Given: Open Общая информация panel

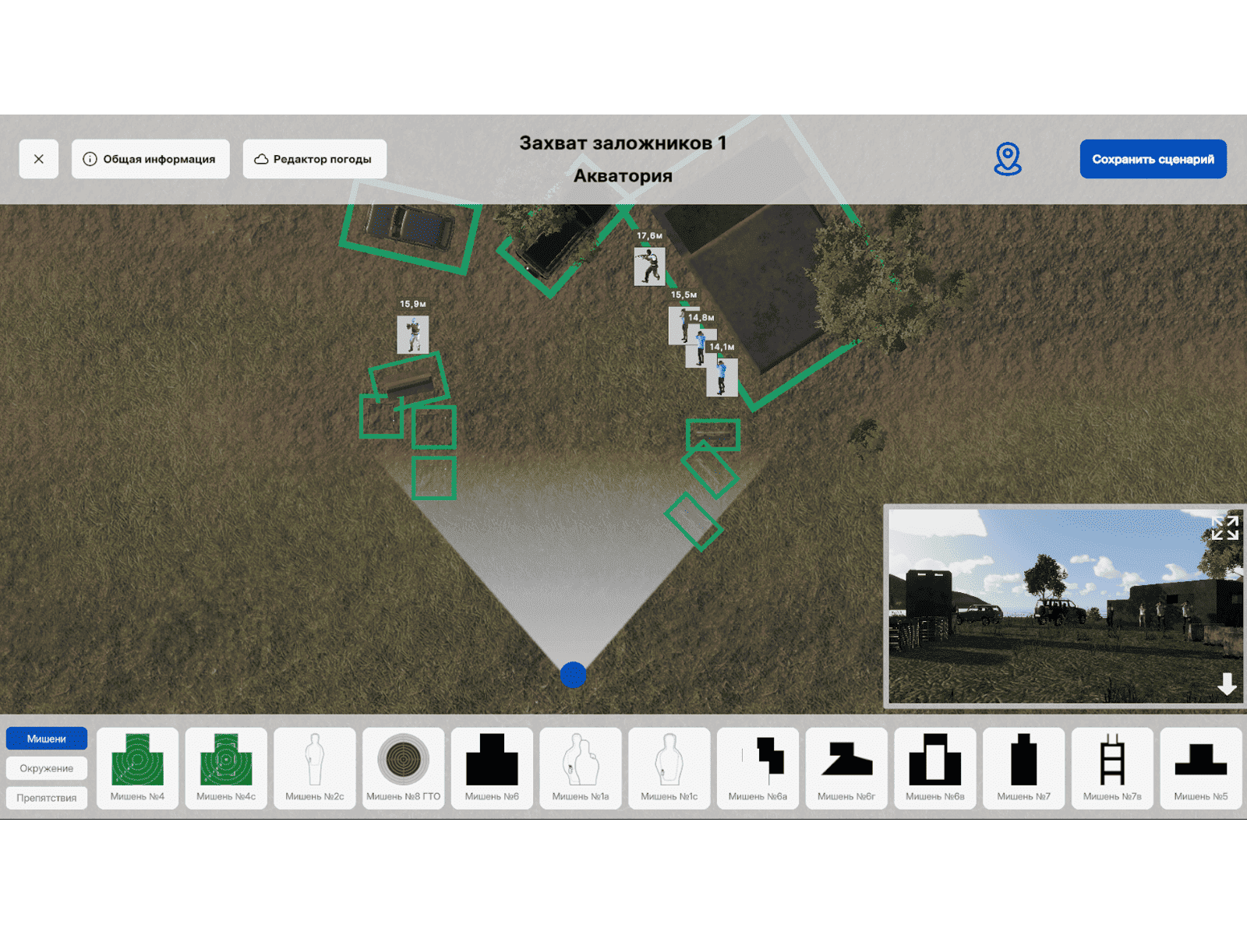Looking at the screenshot, I should click(150, 159).
